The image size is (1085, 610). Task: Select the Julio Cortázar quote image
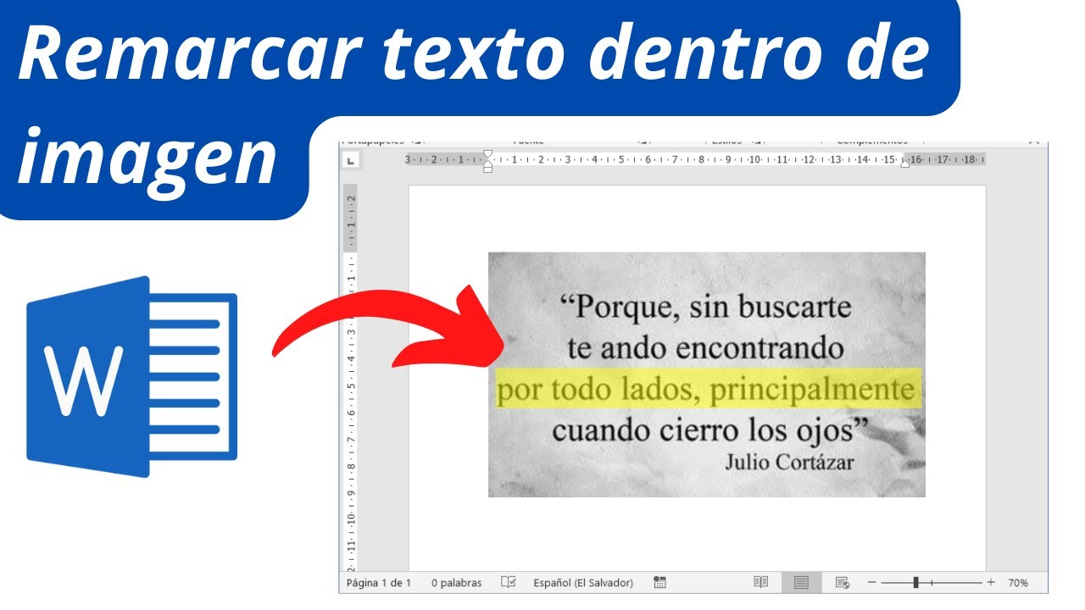(706, 374)
